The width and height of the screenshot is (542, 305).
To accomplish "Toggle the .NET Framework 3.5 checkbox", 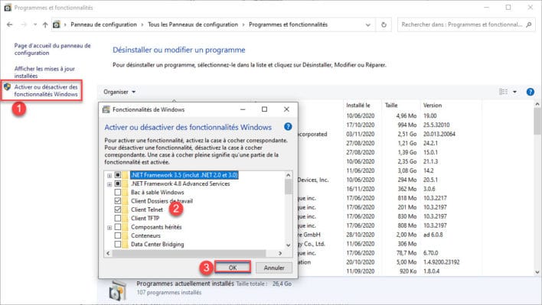I will [118, 175].
